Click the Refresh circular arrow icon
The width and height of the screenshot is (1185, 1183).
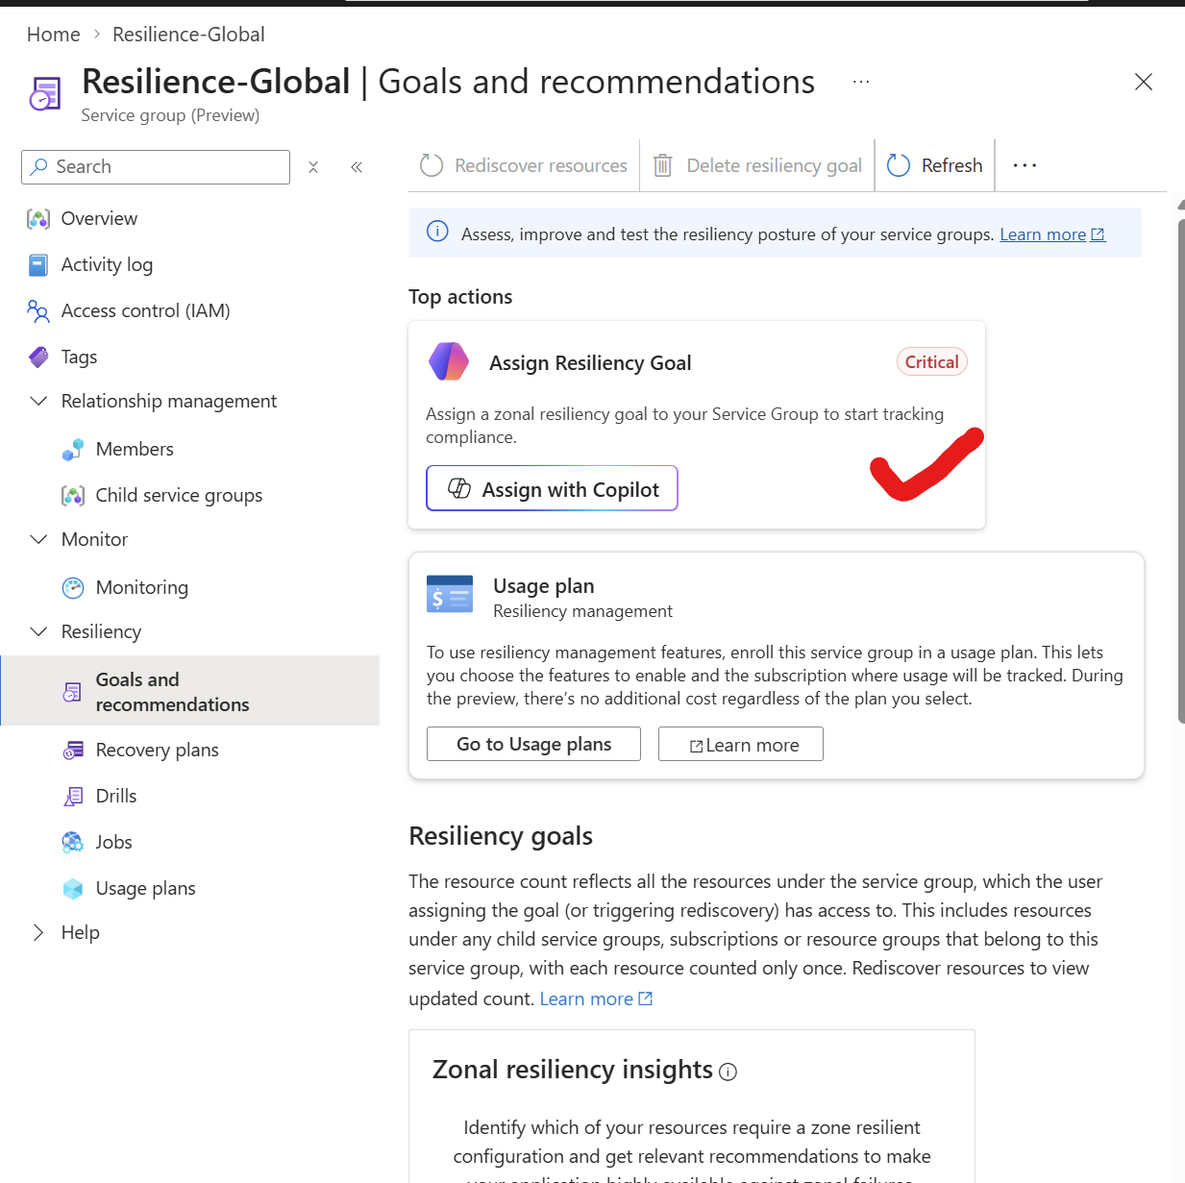click(x=899, y=165)
